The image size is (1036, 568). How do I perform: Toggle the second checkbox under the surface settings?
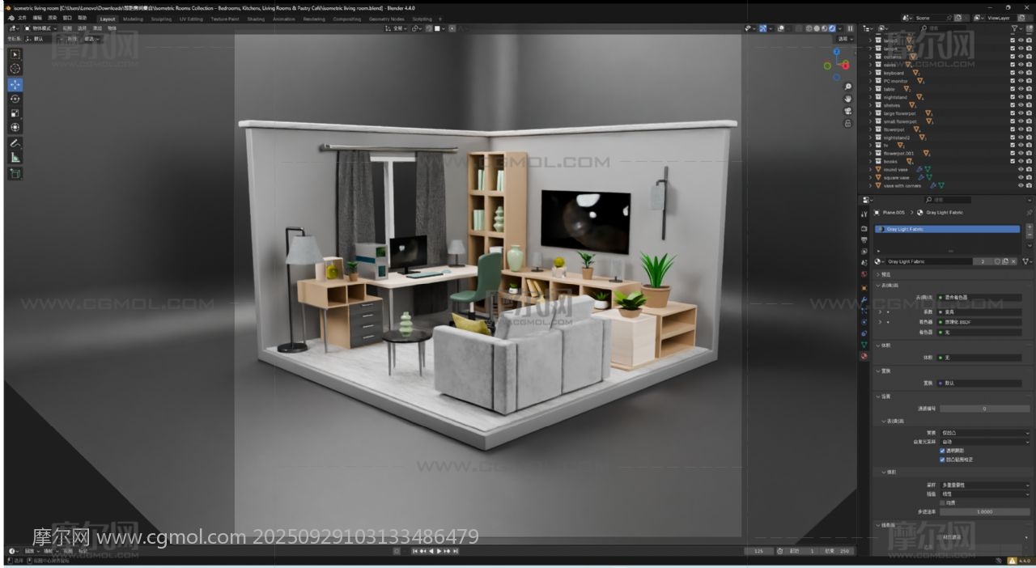(942, 460)
